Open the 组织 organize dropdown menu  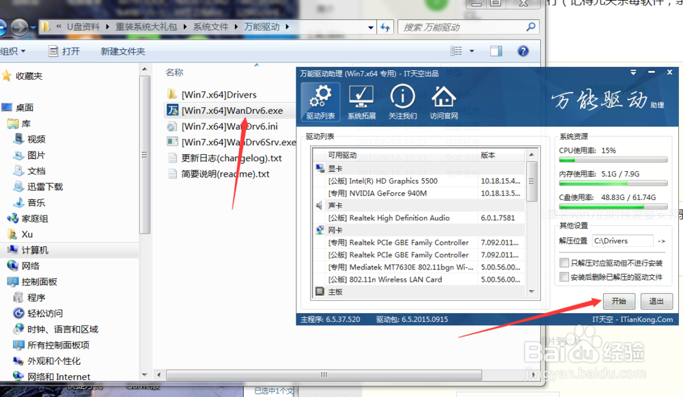tap(12, 51)
